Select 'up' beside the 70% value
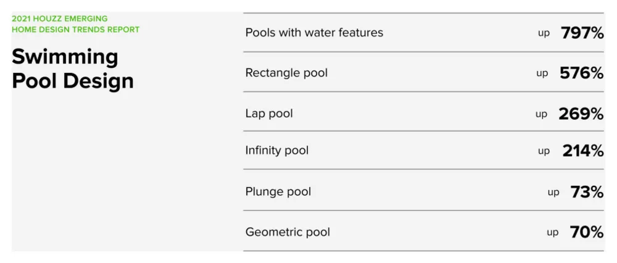This screenshot has height=263, width=617. 553,233
